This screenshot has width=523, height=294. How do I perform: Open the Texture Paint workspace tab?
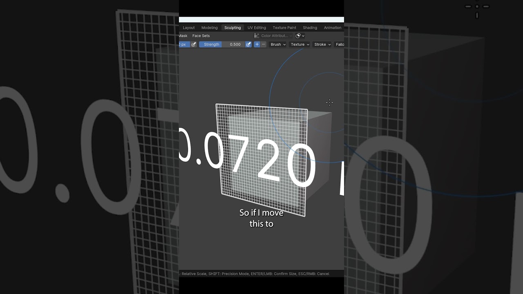pyautogui.click(x=284, y=28)
